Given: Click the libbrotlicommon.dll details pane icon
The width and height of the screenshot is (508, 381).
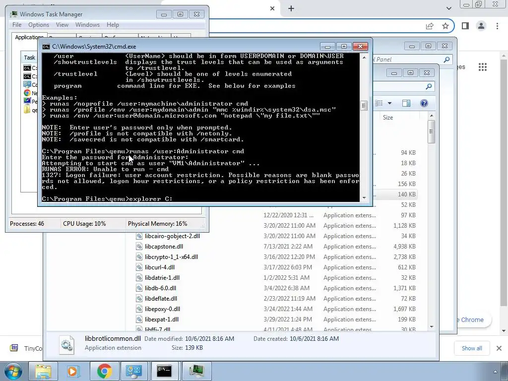Looking at the screenshot, I should (x=67, y=345).
